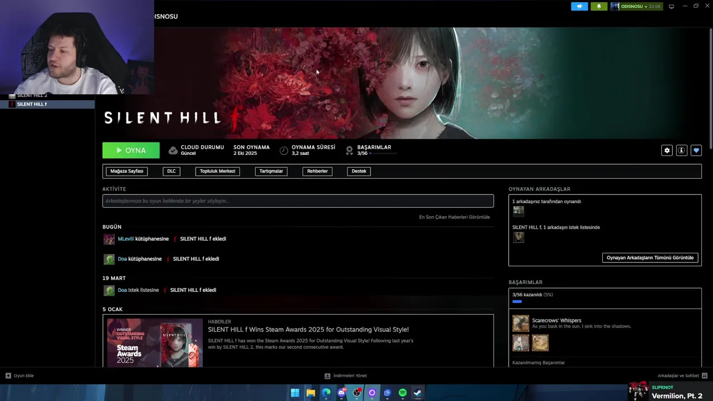Open SILENT HILL f Wins Steam Awards headline
This screenshot has width=713, height=401.
click(308, 330)
